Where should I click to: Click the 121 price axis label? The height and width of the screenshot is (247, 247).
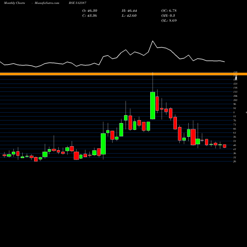pyautogui.click(x=235, y=83)
